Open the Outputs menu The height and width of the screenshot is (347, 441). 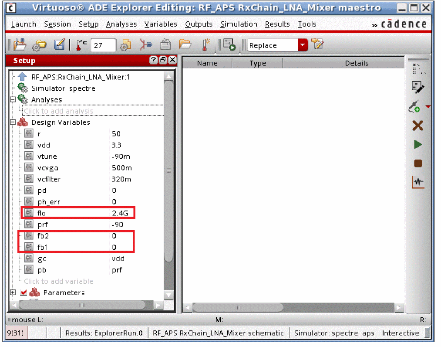[x=199, y=24]
